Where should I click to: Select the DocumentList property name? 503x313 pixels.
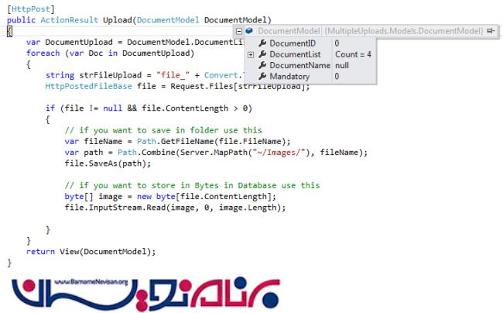pos(295,54)
